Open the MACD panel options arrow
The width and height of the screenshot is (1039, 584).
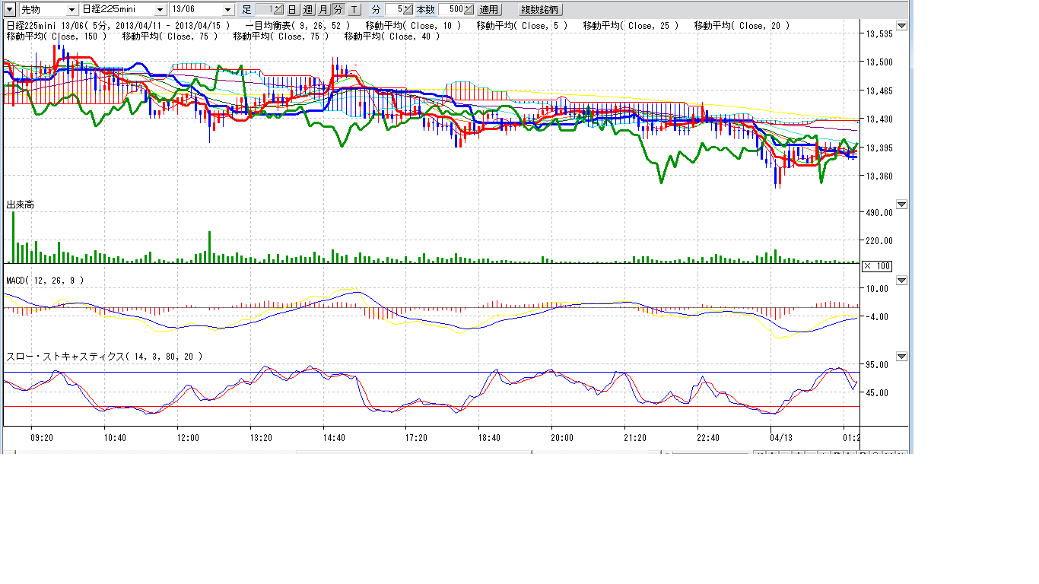coord(901,281)
